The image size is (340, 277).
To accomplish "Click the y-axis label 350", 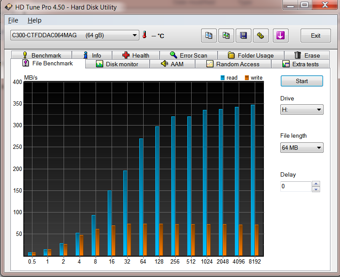I will click(17, 104).
